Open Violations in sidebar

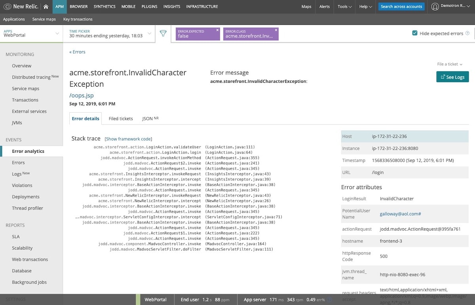click(x=22, y=186)
